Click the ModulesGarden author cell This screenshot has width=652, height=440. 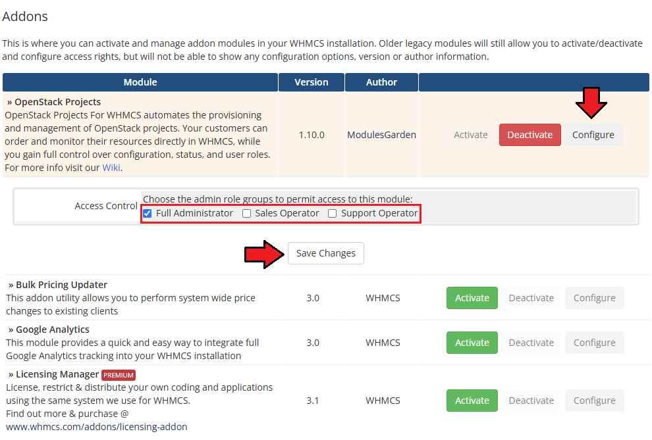point(381,135)
